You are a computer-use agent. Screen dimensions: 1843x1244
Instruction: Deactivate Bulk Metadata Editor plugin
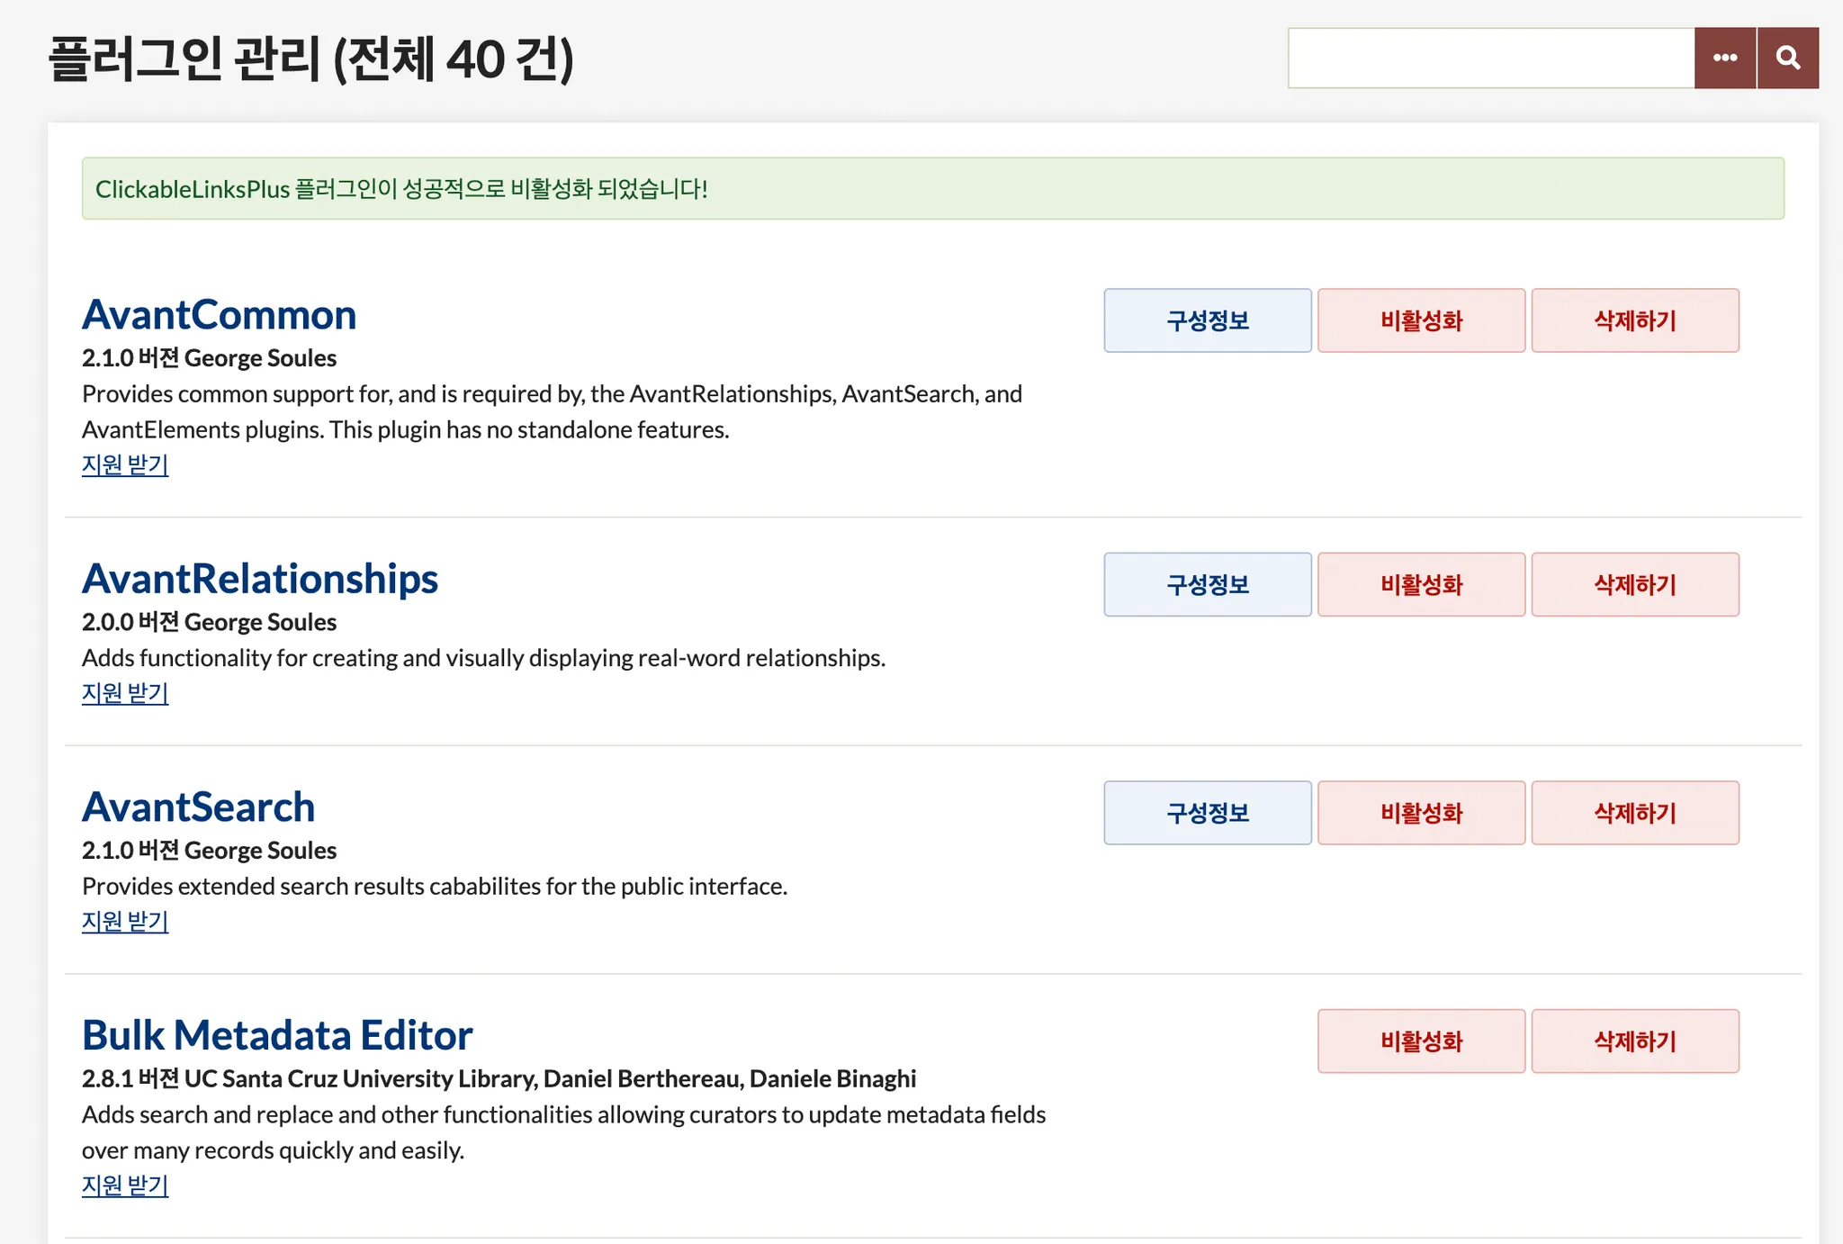1421,1041
